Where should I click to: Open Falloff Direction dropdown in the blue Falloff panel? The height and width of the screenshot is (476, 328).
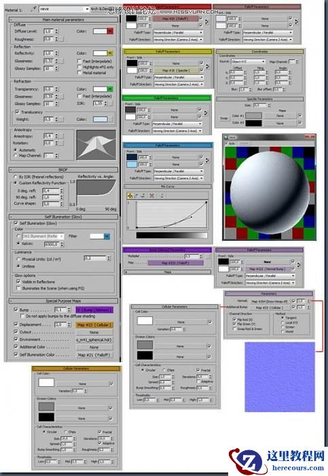point(179,178)
